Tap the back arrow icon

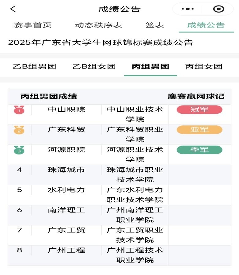(x=13, y=9)
